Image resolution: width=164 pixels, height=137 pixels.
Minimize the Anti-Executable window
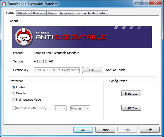(x=138, y=3)
